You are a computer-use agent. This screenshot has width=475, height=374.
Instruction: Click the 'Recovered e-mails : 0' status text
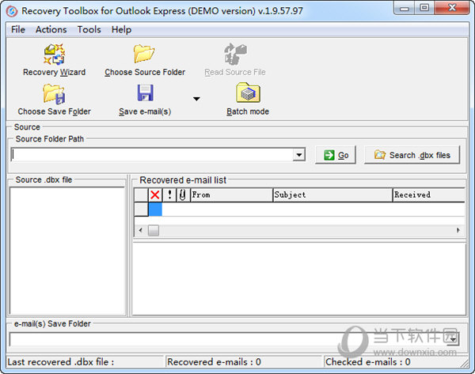tap(215, 362)
